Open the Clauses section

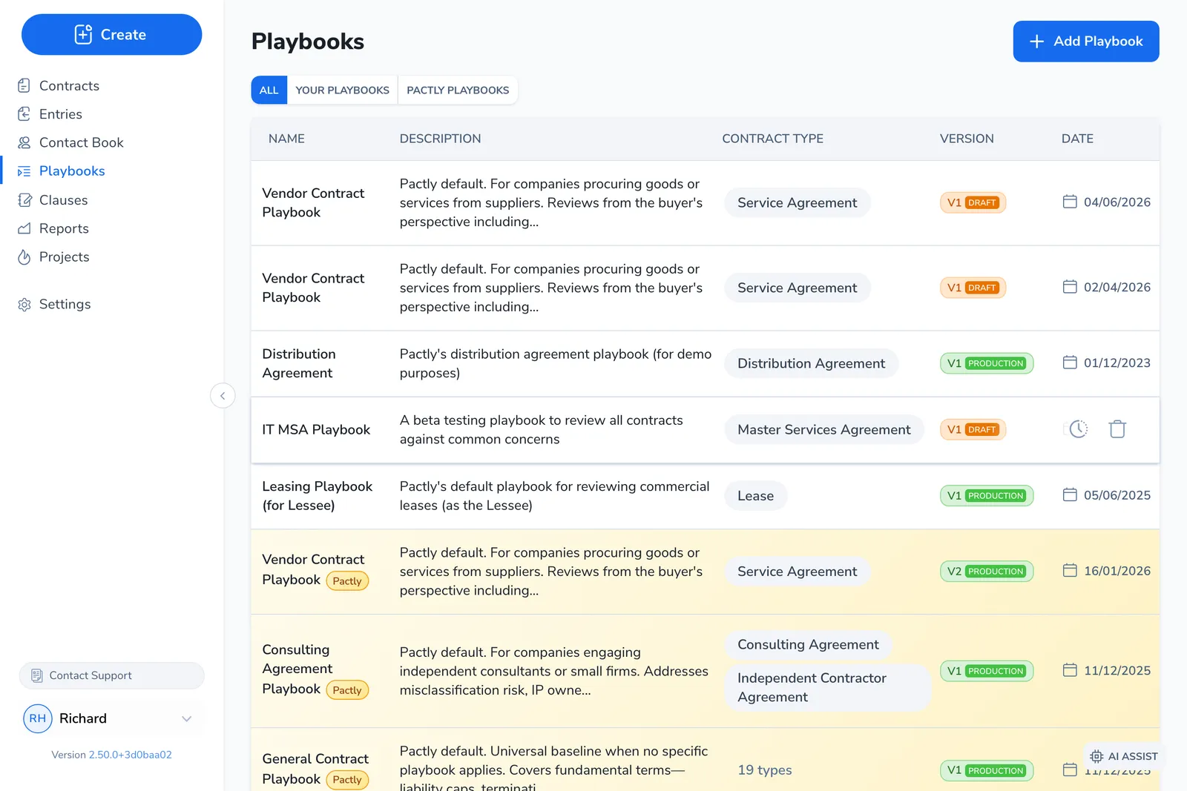click(x=63, y=200)
